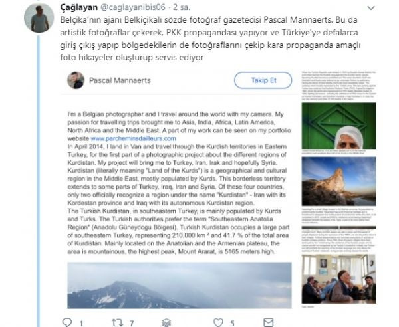The image size is (399, 327).
Task: Open the rocky cliff landscape photo
Action: (x=339, y=181)
